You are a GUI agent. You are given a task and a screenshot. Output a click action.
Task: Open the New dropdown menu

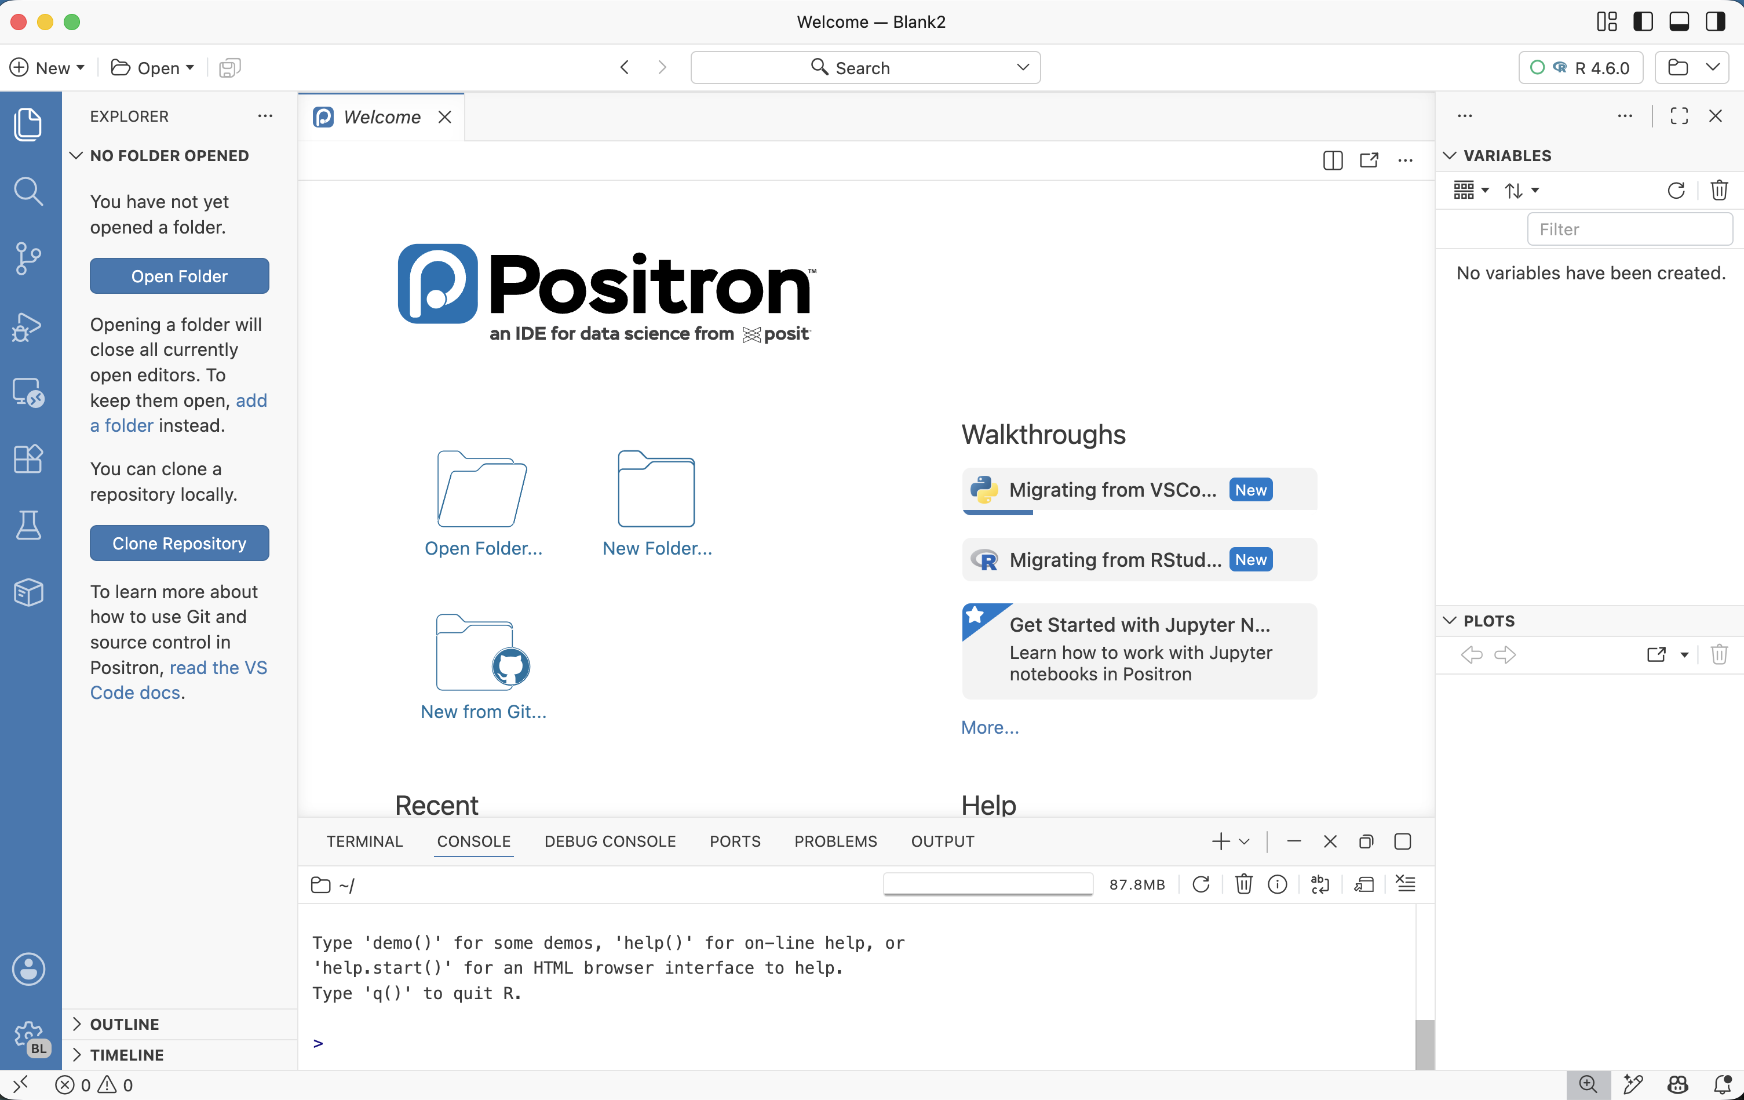click(x=47, y=67)
